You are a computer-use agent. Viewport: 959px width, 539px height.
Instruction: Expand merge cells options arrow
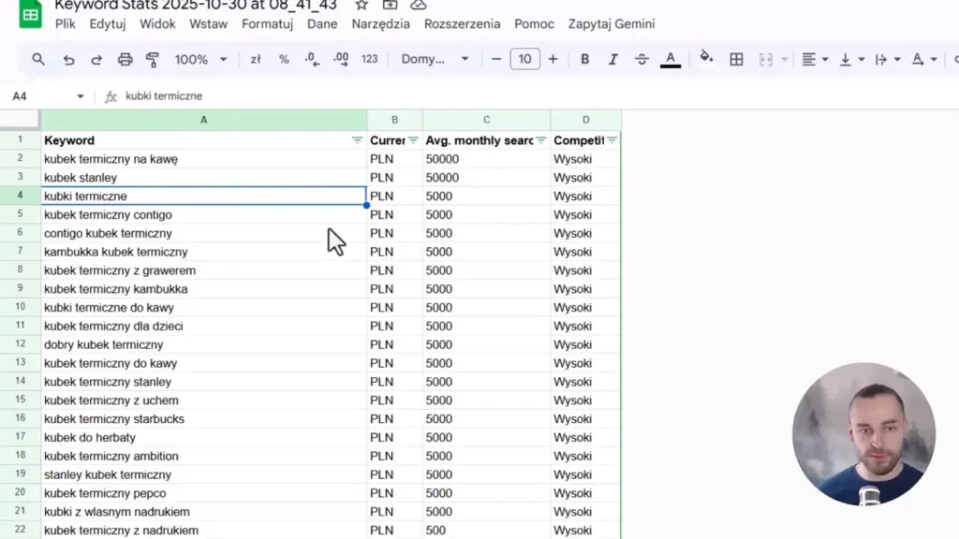click(784, 59)
